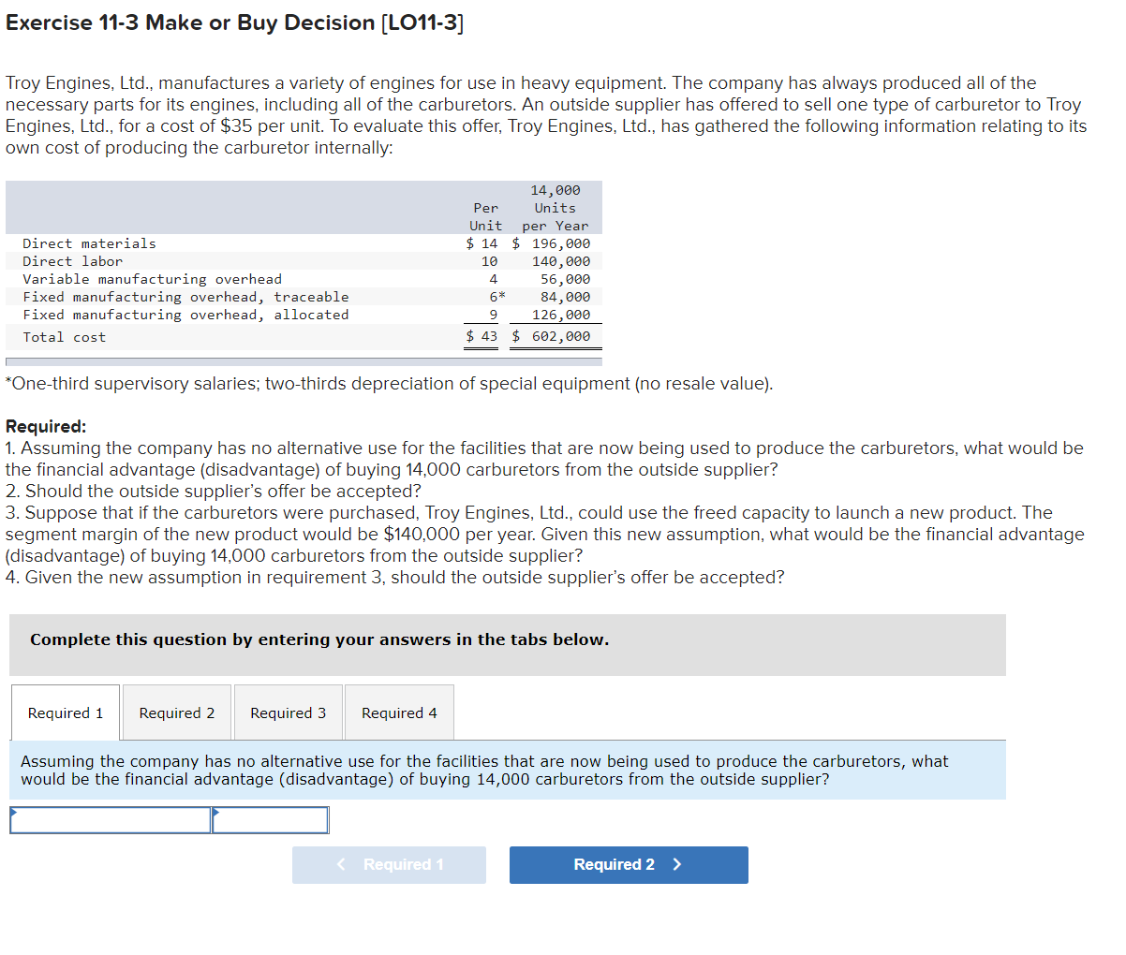Click the 56,000 variable overhead value
This screenshot has height=955, width=1126.
click(566, 279)
